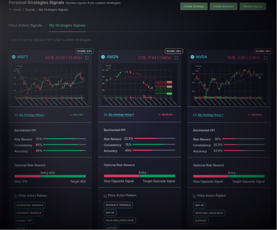The width and height of the screenshot is (277, 230).
Task: Click the MSFT verified check icon
Action: coord(14,57)
